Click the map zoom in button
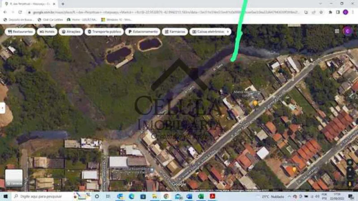Screen dimensions: 358x201 349,169
